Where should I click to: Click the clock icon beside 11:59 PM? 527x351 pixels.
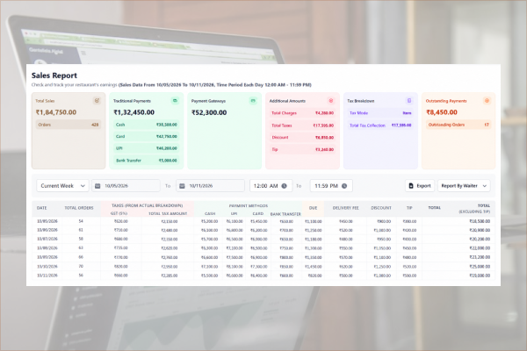344,186
